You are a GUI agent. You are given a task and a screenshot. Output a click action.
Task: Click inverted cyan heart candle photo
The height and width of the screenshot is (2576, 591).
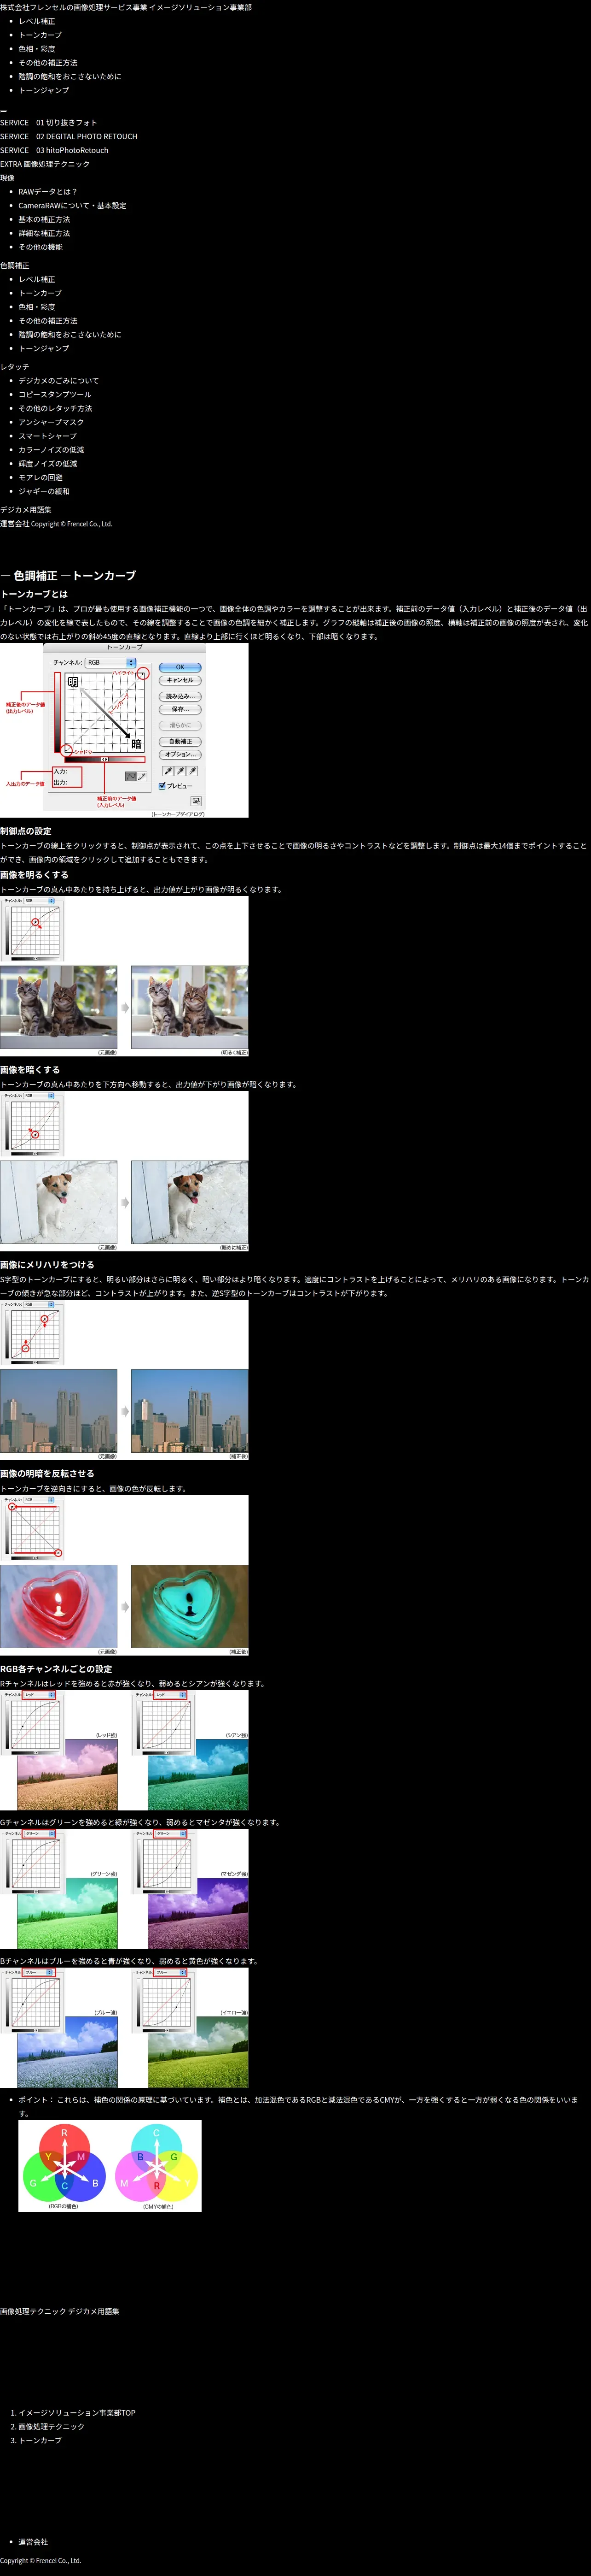(190, 1606)
